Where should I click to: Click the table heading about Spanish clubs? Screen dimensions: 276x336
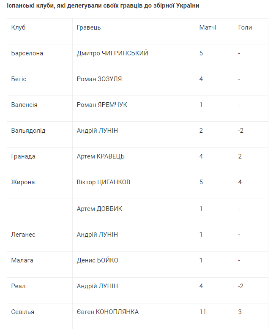pyautogui.click(x=104, y=6)
